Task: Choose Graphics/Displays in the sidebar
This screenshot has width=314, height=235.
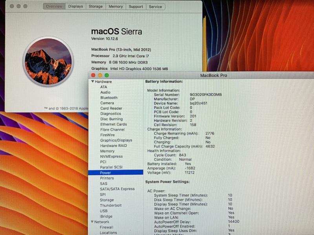Action: [x=116, y=140]
